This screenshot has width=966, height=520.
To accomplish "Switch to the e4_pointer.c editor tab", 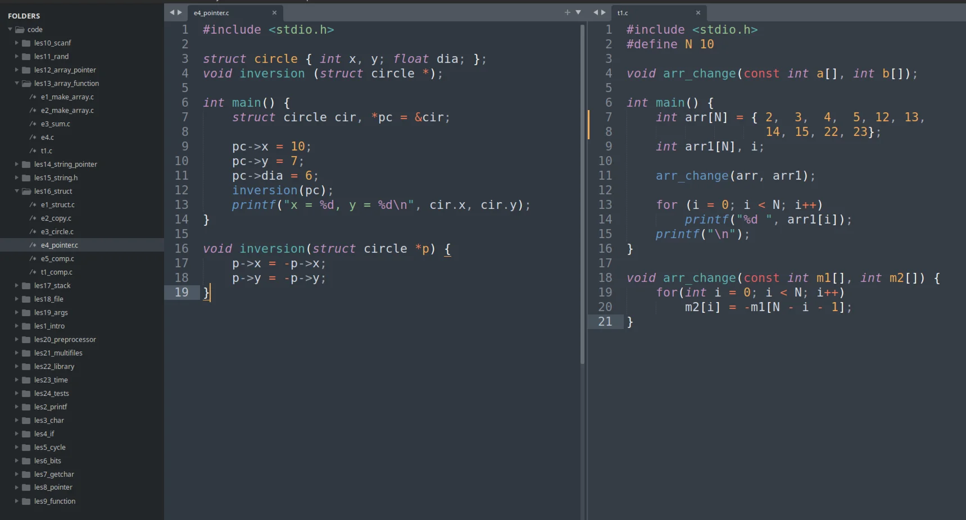I will [x=235, y=13].
